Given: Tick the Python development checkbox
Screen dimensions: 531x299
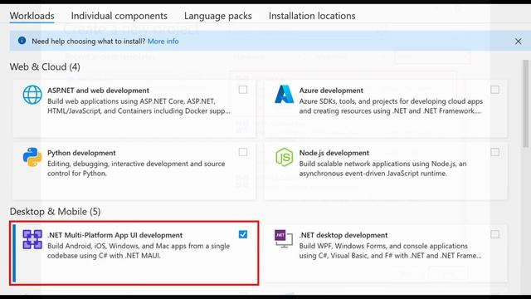Looking at the screenshot, I should (243, 152).
